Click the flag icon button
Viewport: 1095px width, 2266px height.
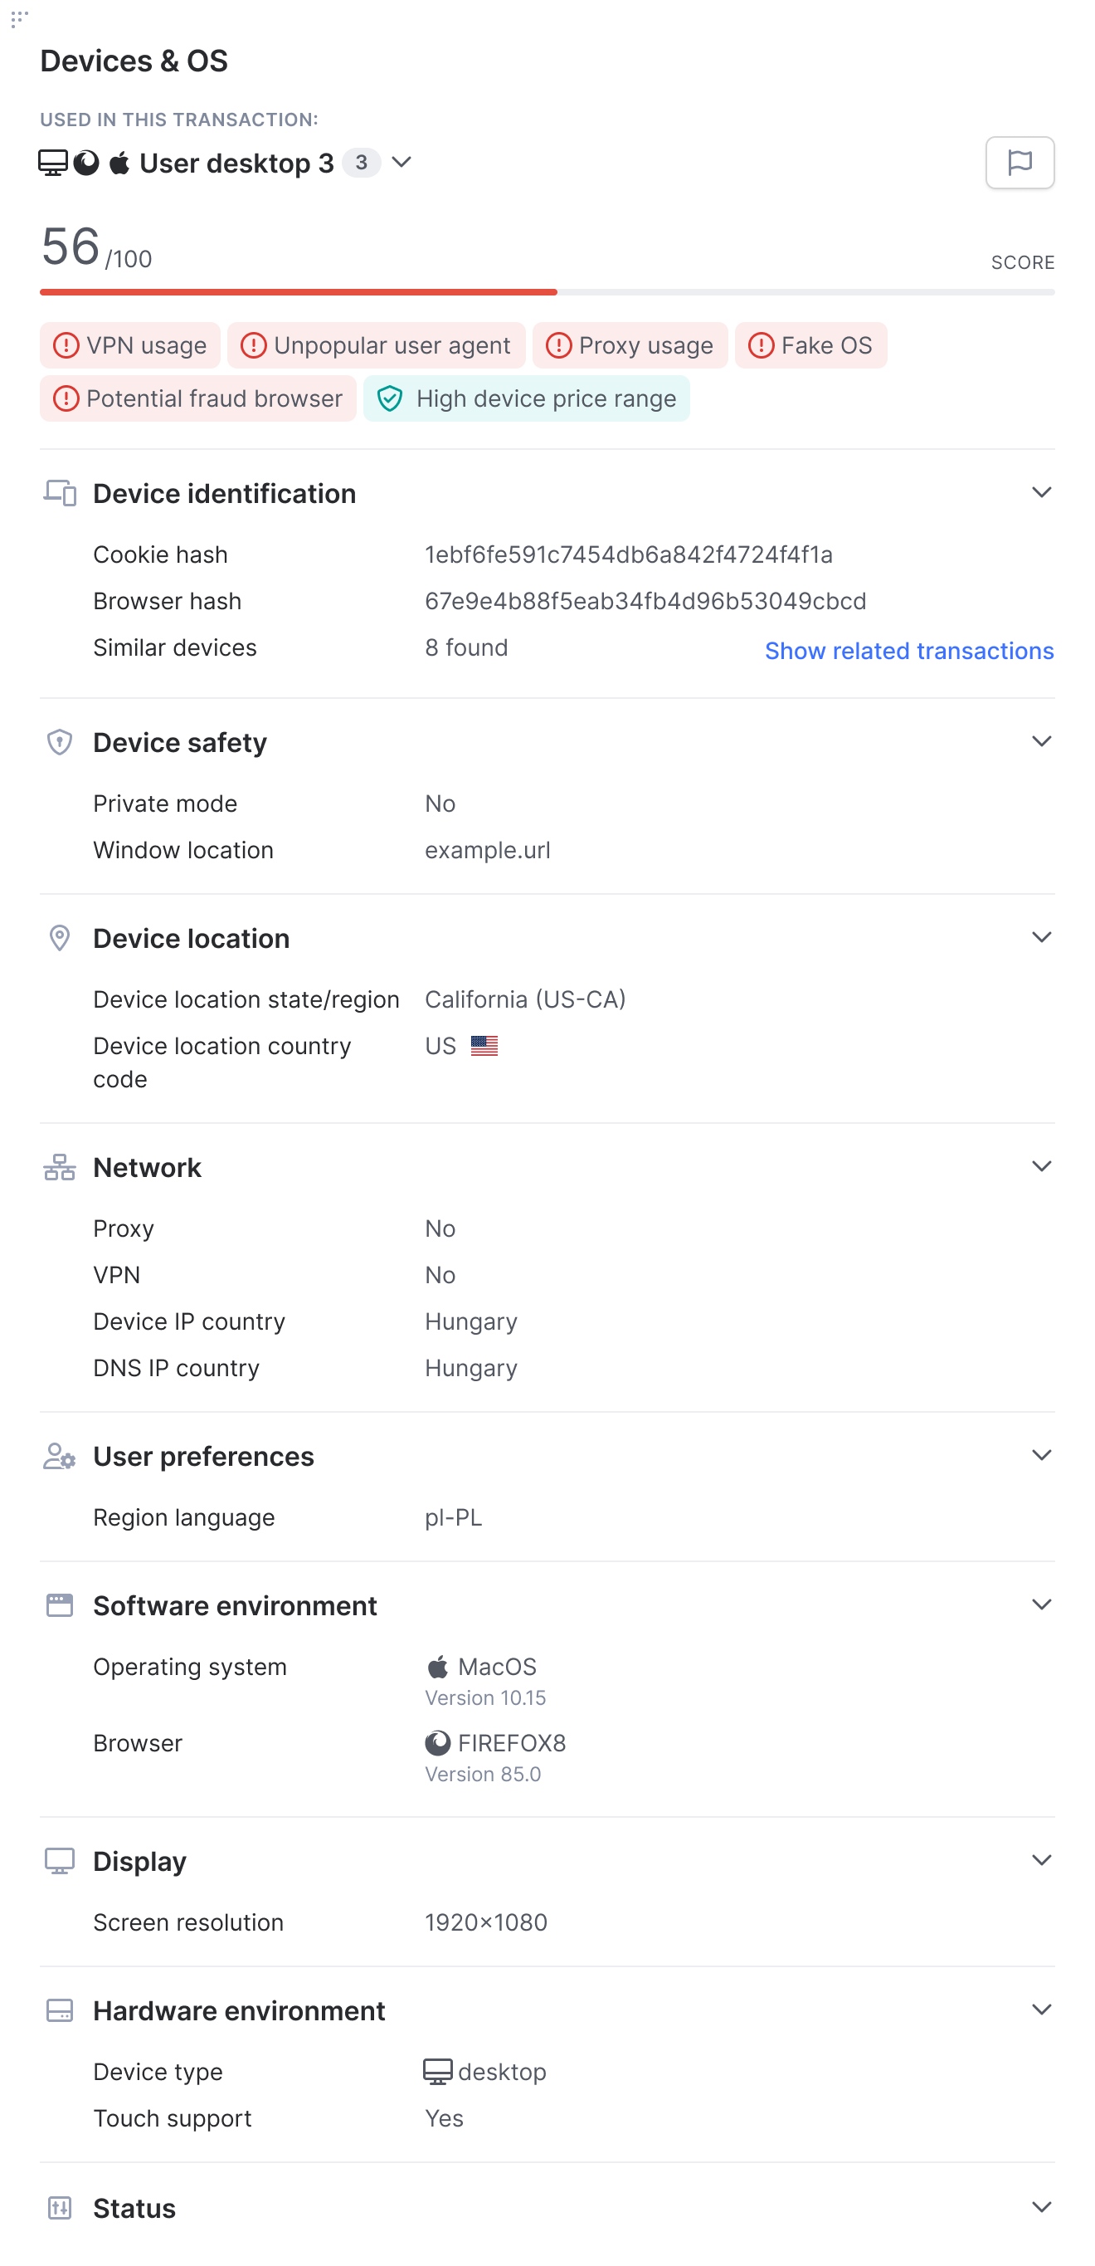tap(1020, 163)
